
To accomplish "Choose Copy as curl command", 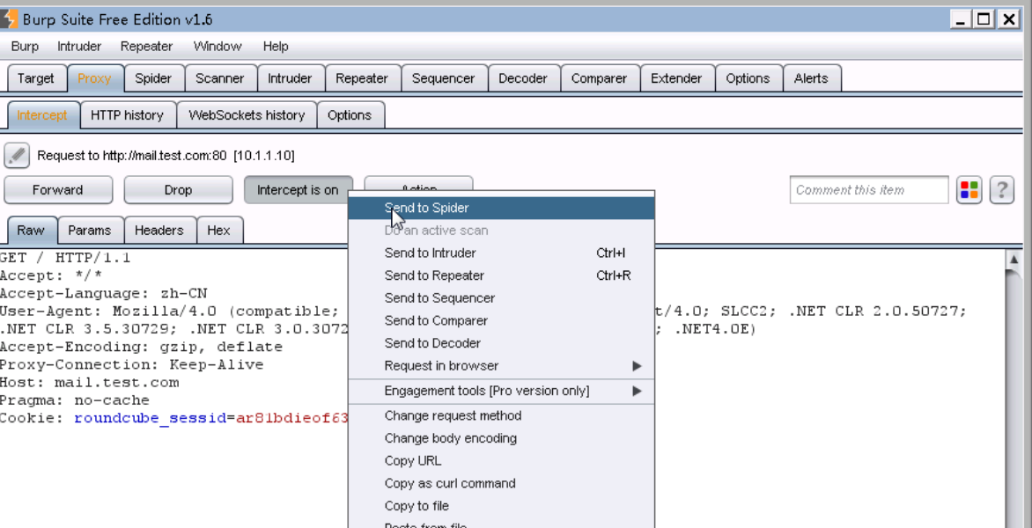I will (x=502, y=483).
